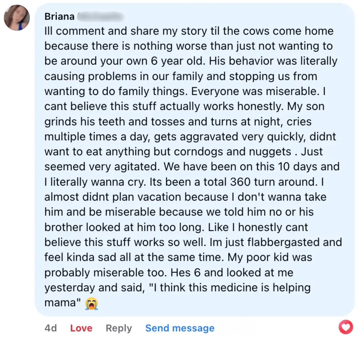Click the final word "mama" before the emoji

coord(60,303)
